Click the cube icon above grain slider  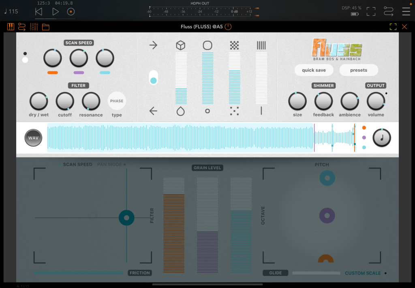pyautogui.click(x=180, y=45)
